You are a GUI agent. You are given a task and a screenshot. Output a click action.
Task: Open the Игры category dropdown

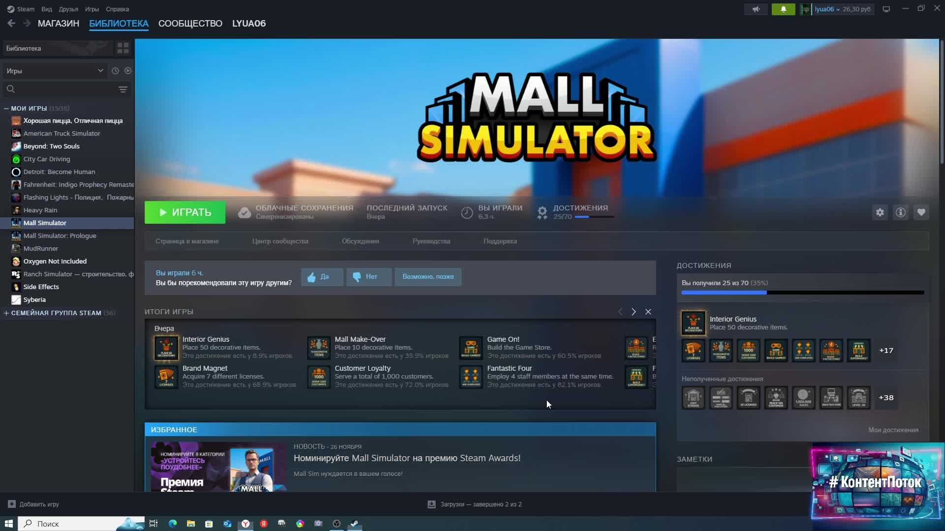[55, 71]
